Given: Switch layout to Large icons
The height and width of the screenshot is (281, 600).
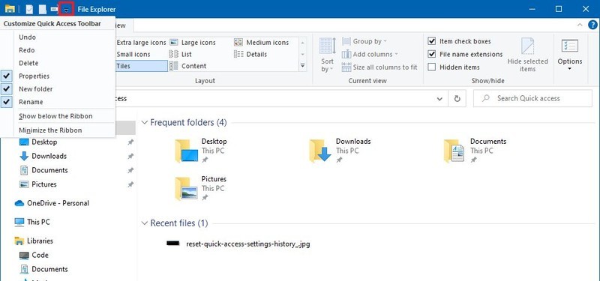Looking at the screenshot, I should tap(193, 43).
